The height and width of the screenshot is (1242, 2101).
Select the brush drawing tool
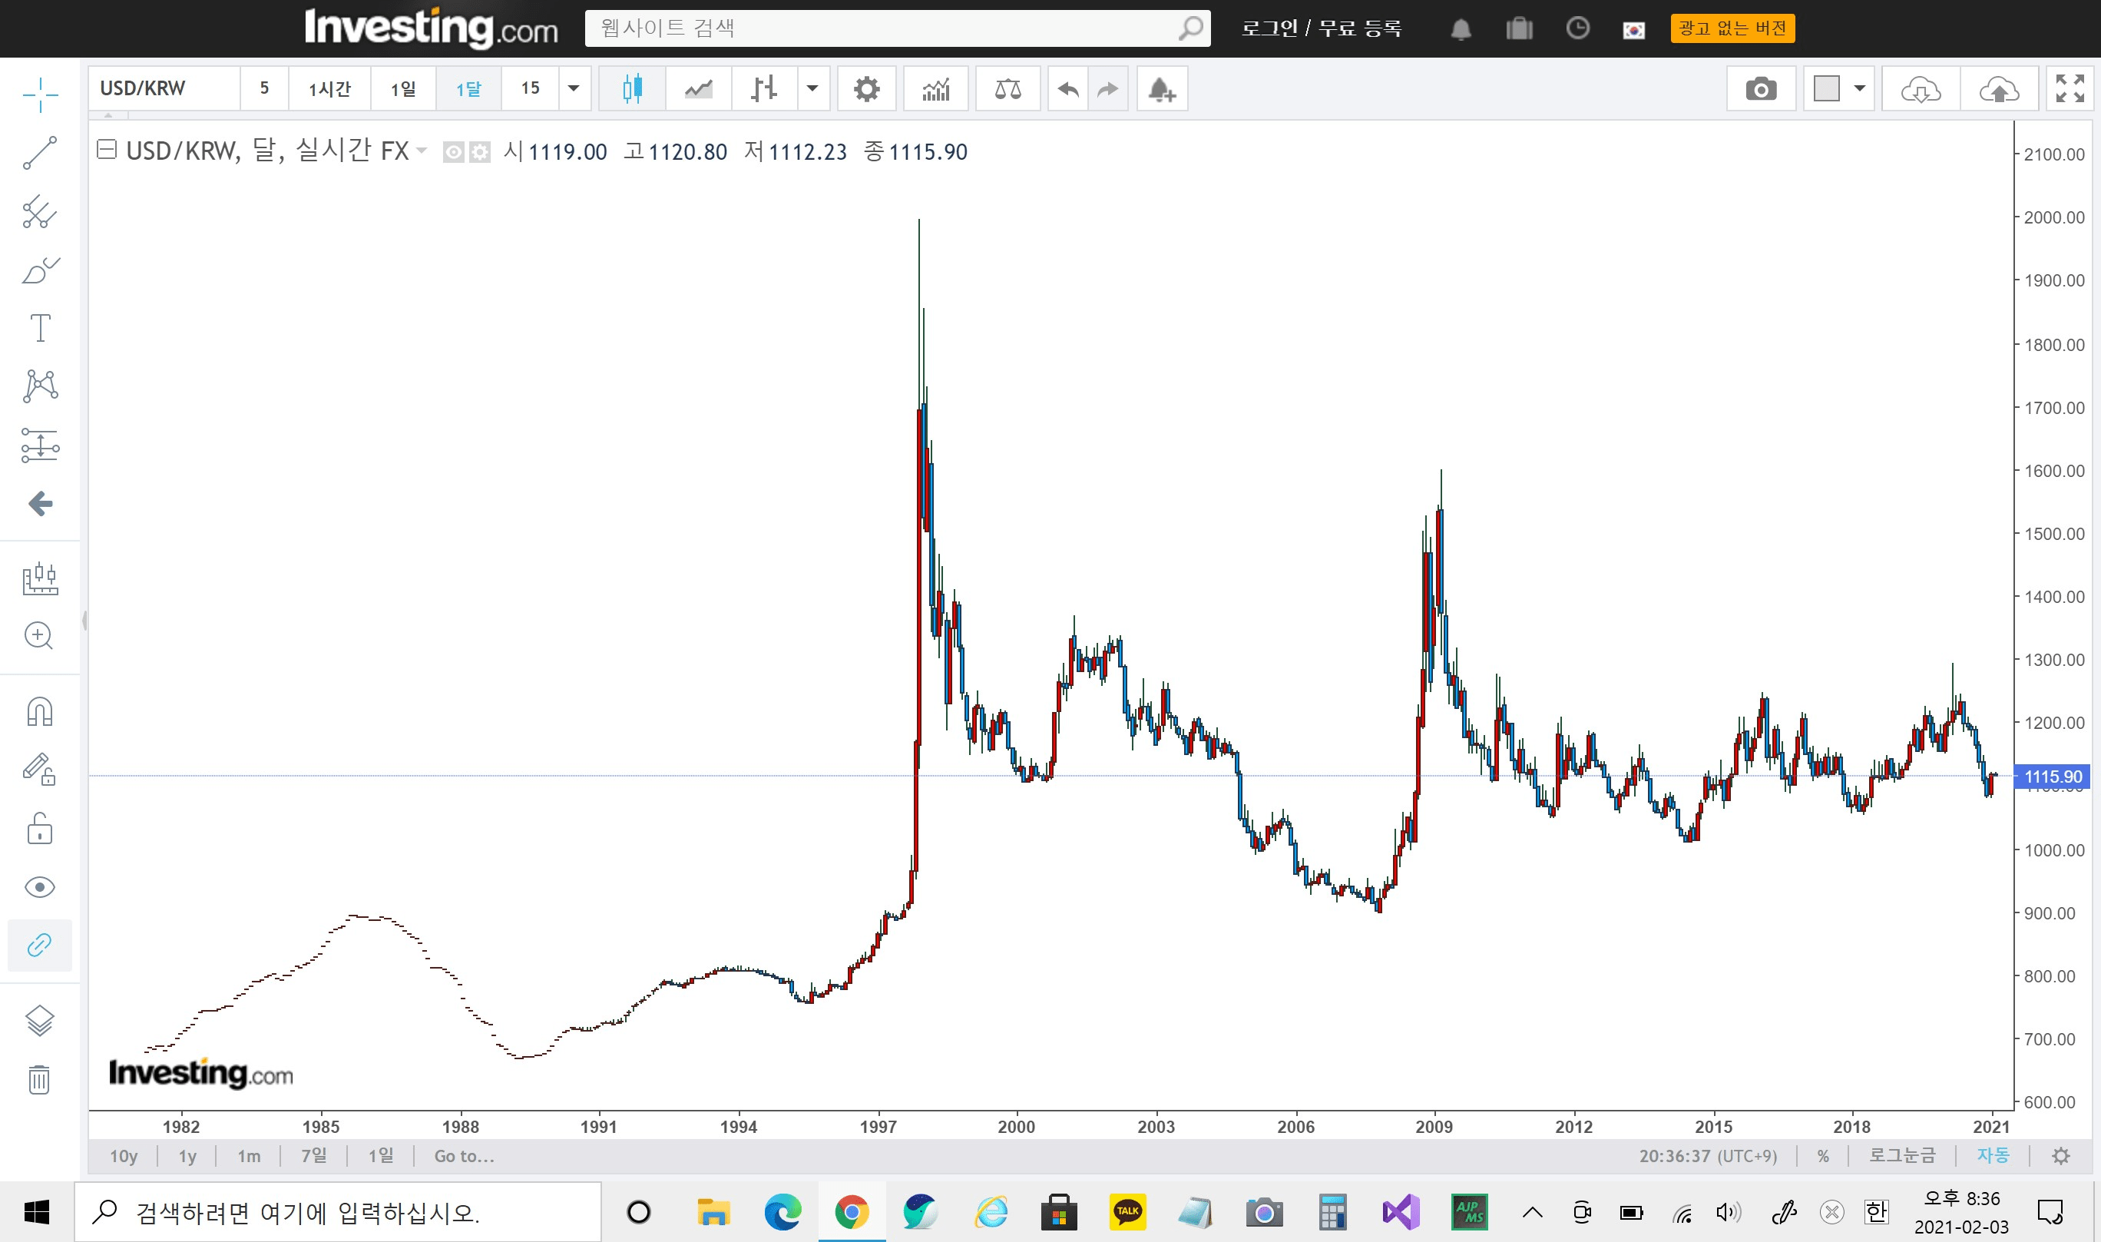tap(40, 270)
